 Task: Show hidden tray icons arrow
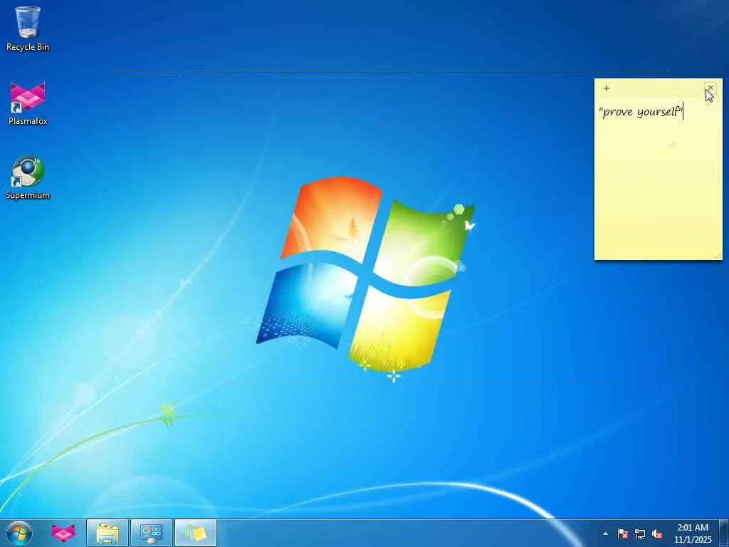(605, 533)
